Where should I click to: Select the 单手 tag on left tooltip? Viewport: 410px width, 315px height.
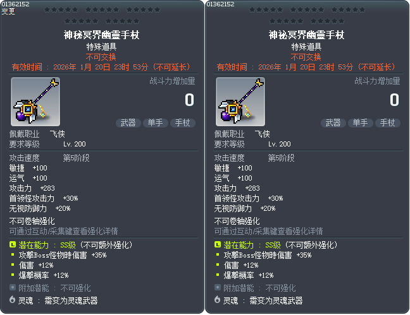[x=156, y=123]
